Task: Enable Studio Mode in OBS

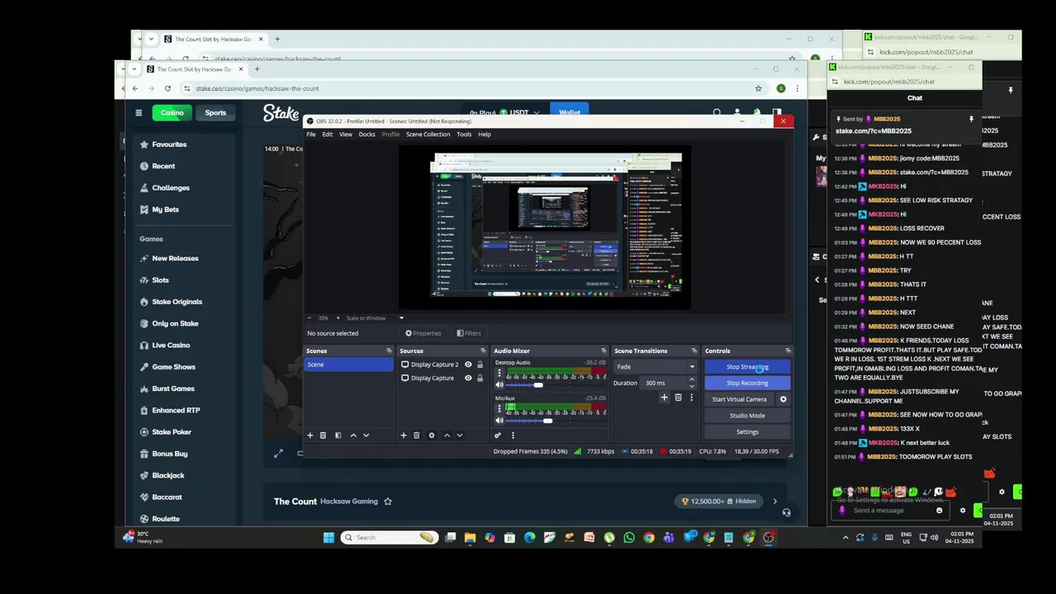Action: (747, 416)
